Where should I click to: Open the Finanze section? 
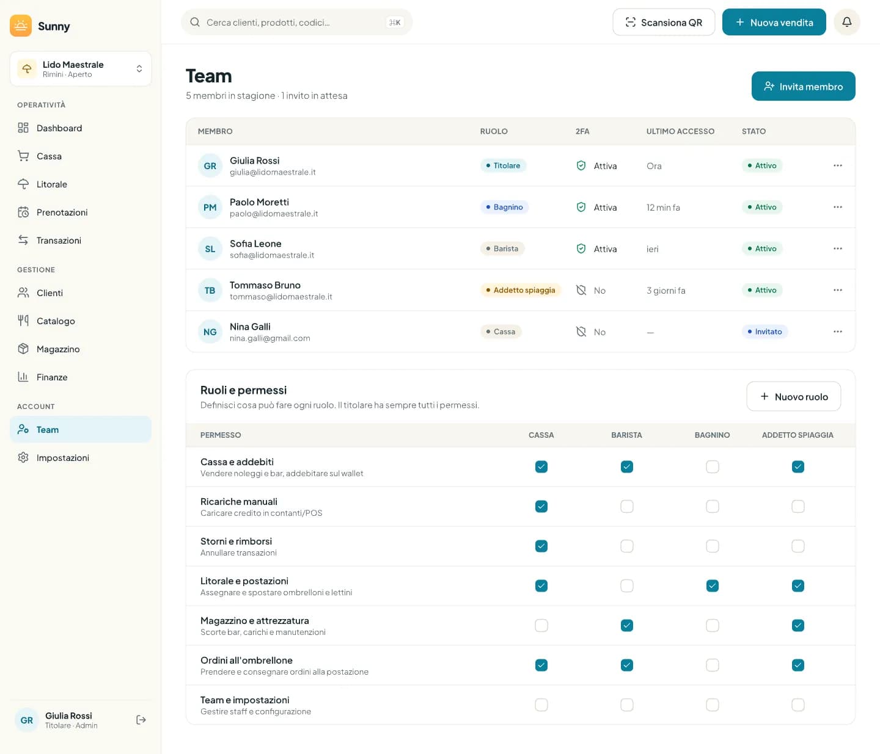81,377
